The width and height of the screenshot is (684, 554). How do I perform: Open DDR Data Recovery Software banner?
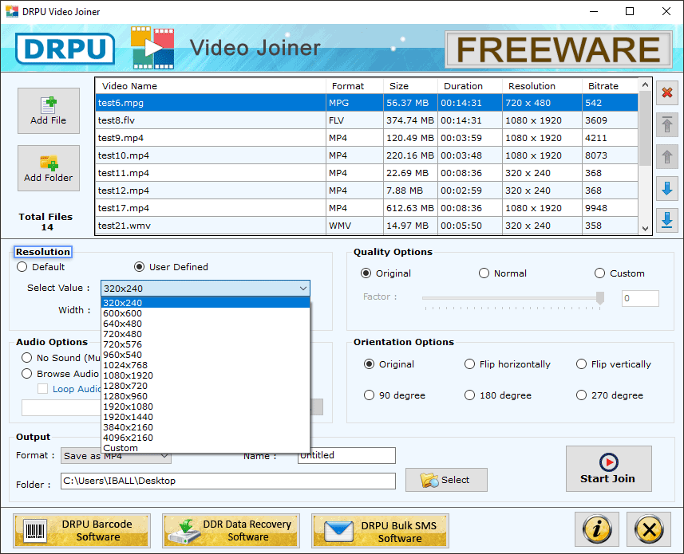pos(231,530)
